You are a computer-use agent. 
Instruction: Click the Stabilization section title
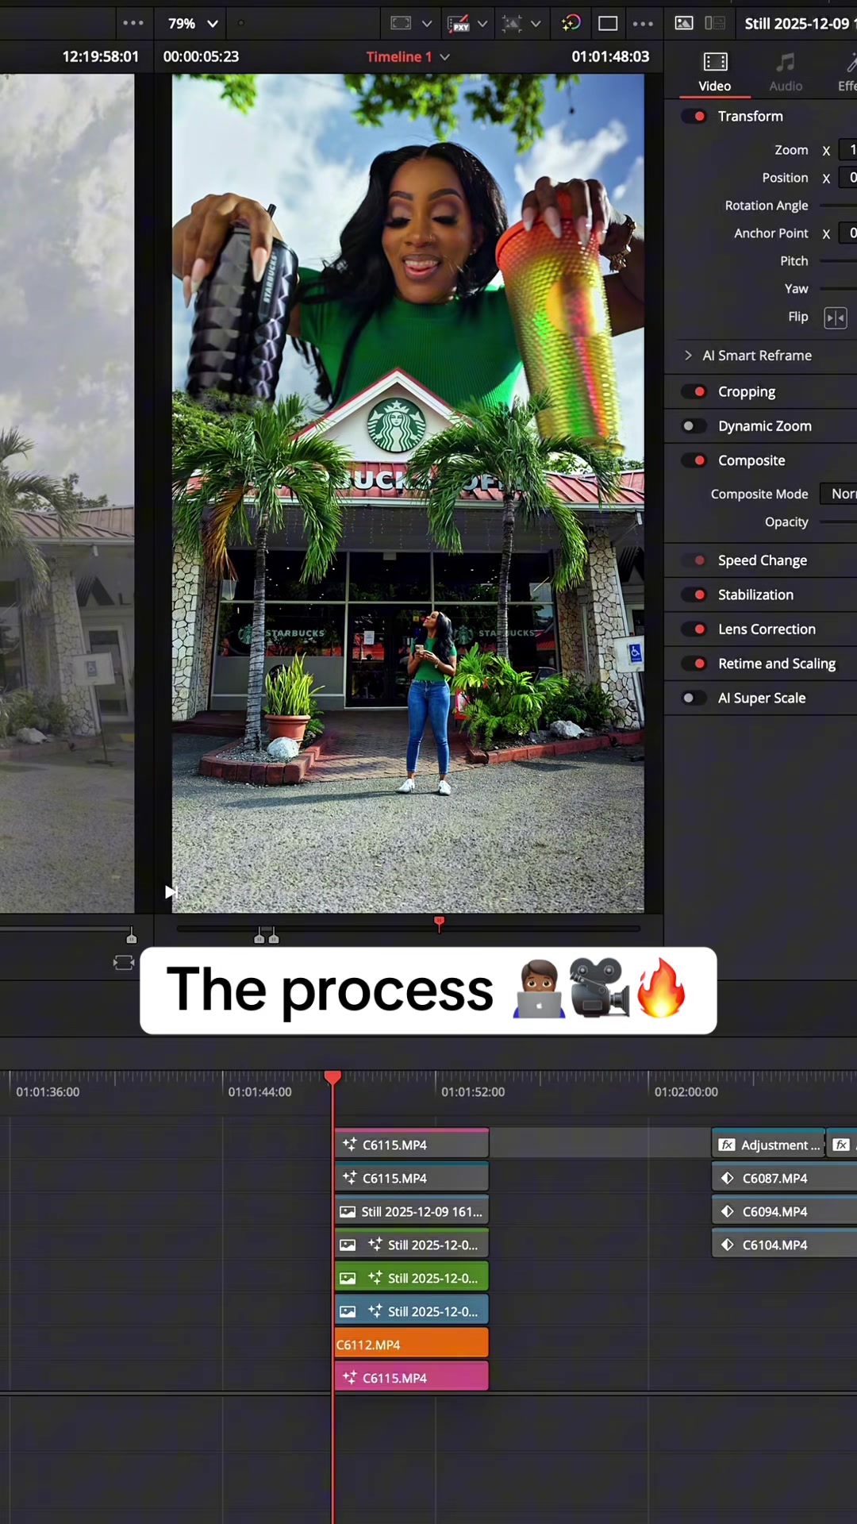click(755, 595)
